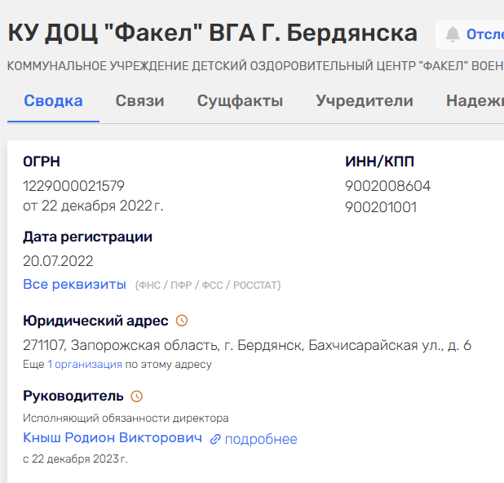Viewport: 504px width, 483px height.
Task: Open the partially visible Надежность tab
Action: tap(475, 101)
